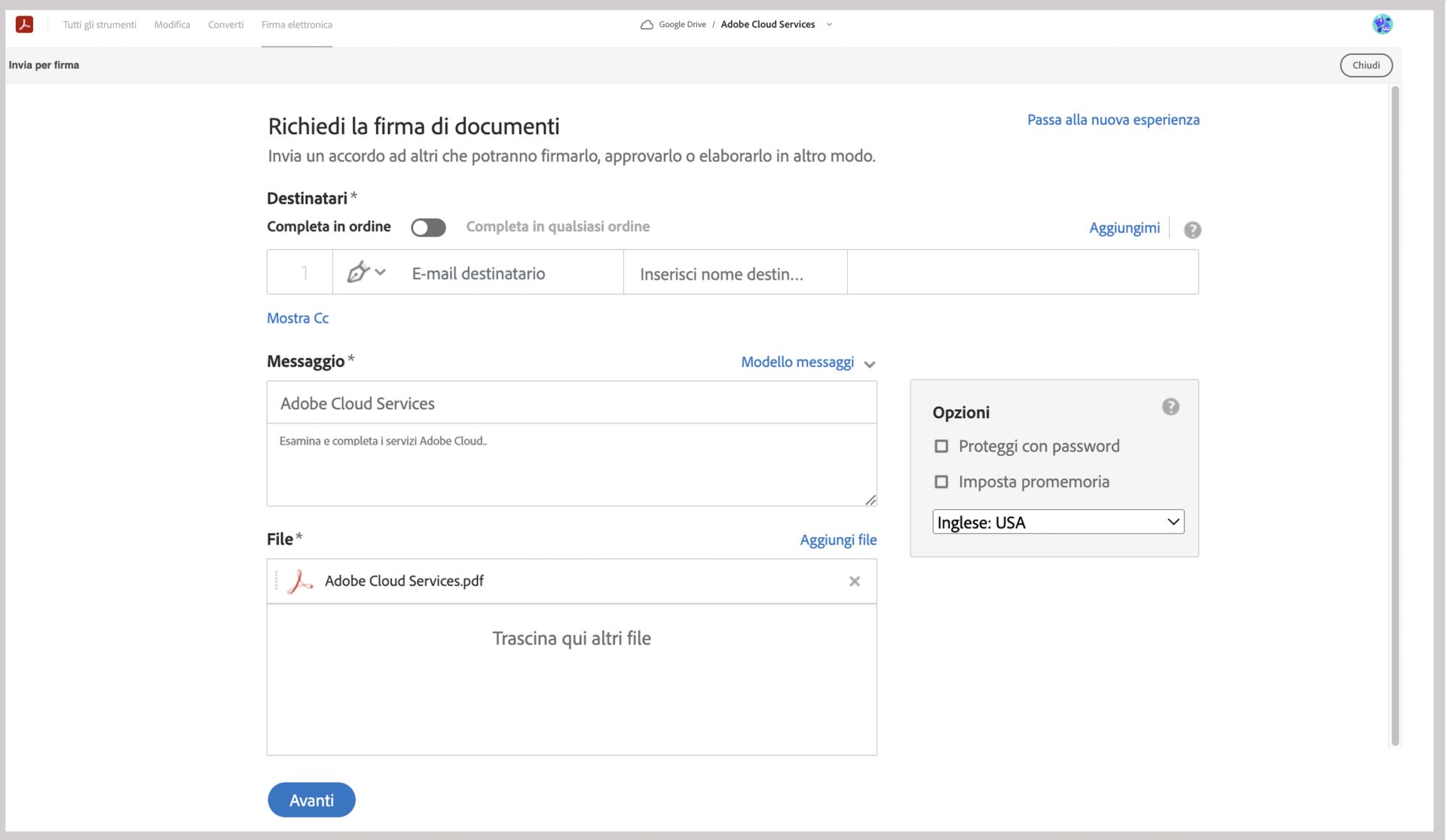Enable Proteggi con password checkbox
The image size is (1447, 840).
click(941, 447)
